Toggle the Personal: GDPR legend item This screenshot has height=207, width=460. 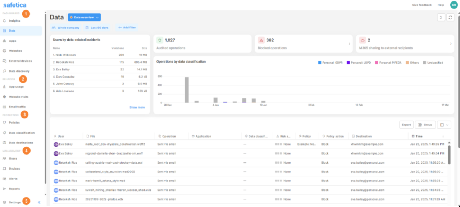click(330, 63)
